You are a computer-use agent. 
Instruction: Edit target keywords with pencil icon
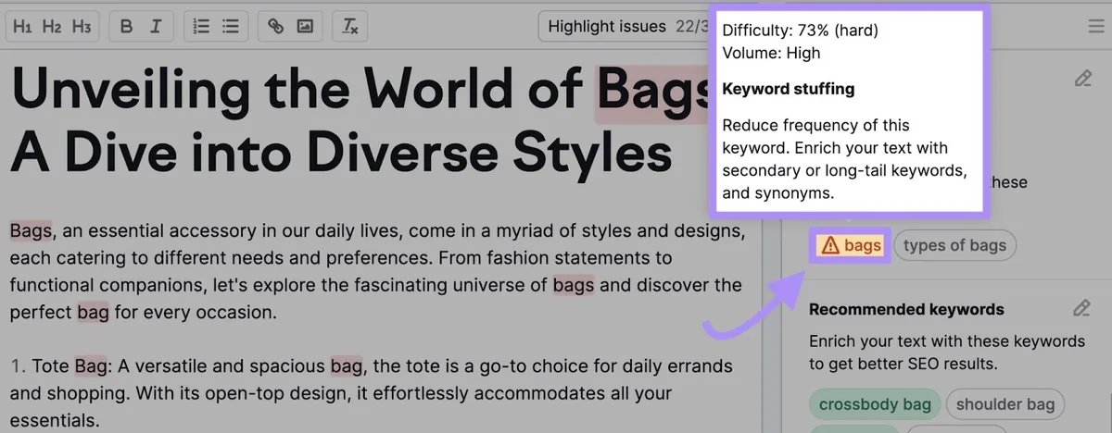[x=1082, y=79]
